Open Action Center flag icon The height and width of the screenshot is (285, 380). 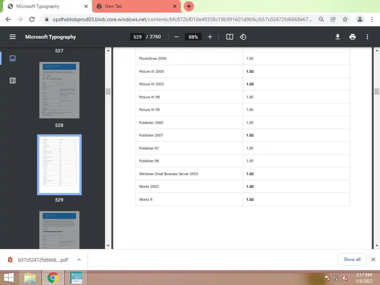(x=327, y=278)
